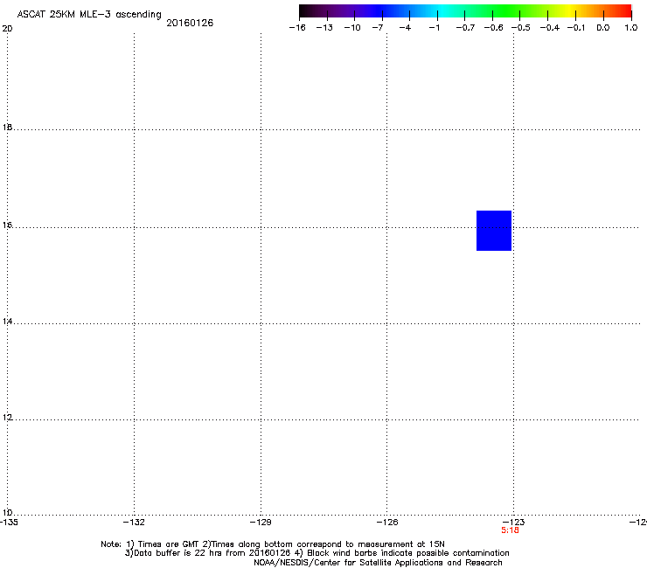
Task: Click the -4 colorbar label
Action: pos(405,28)
